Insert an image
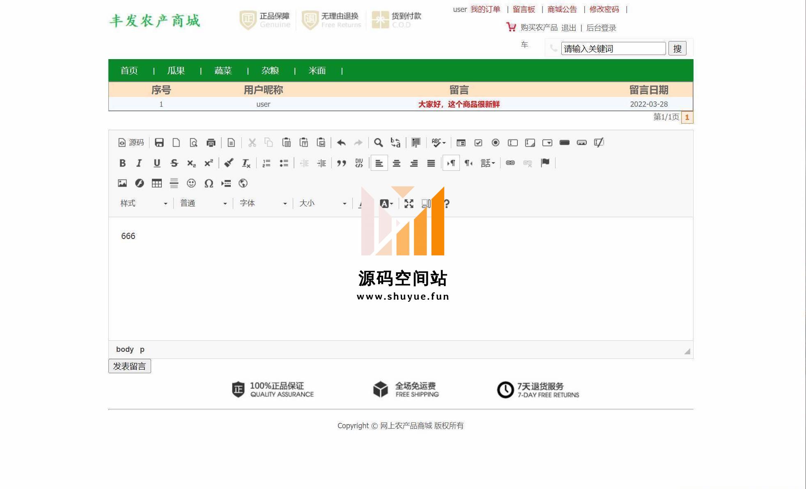The width and height of the screenshot is (806, 489). 122,183
